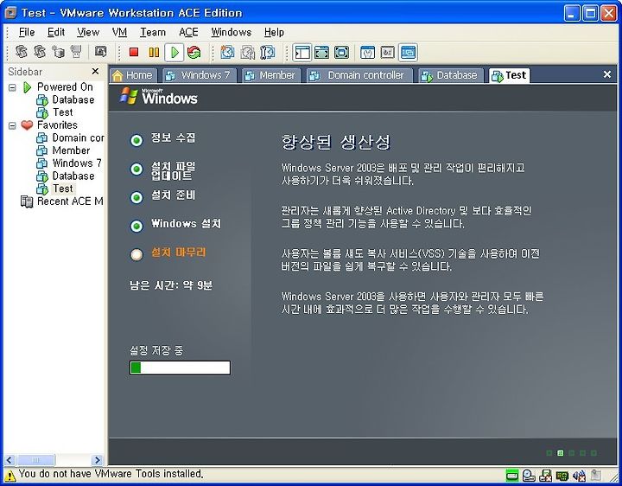Click sidebar horizontal scrollbar left arrow

(10, 460)
